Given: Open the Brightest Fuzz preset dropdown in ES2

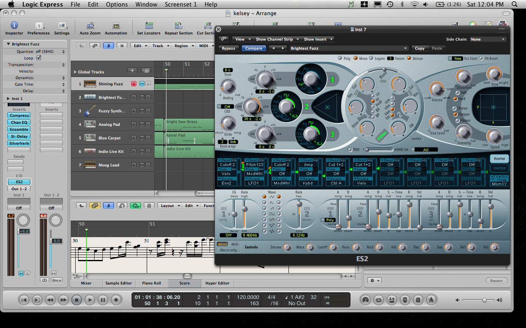Looking at the screenshot, I should [x=349, y=48].
